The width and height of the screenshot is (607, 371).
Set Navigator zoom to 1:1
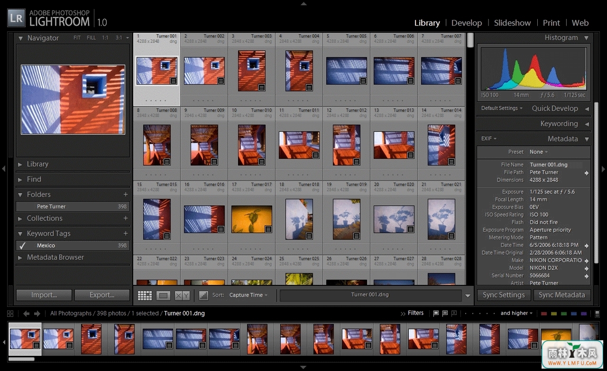(105, 38)
